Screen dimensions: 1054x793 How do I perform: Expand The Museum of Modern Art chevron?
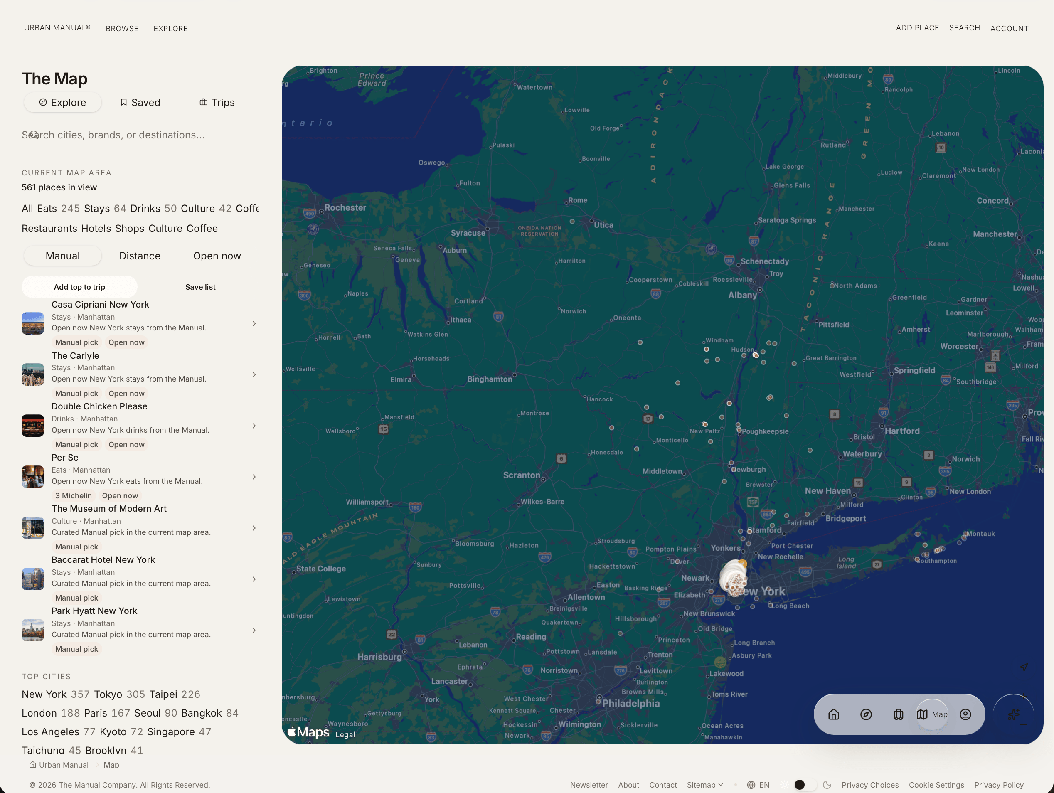click(254, 528)
